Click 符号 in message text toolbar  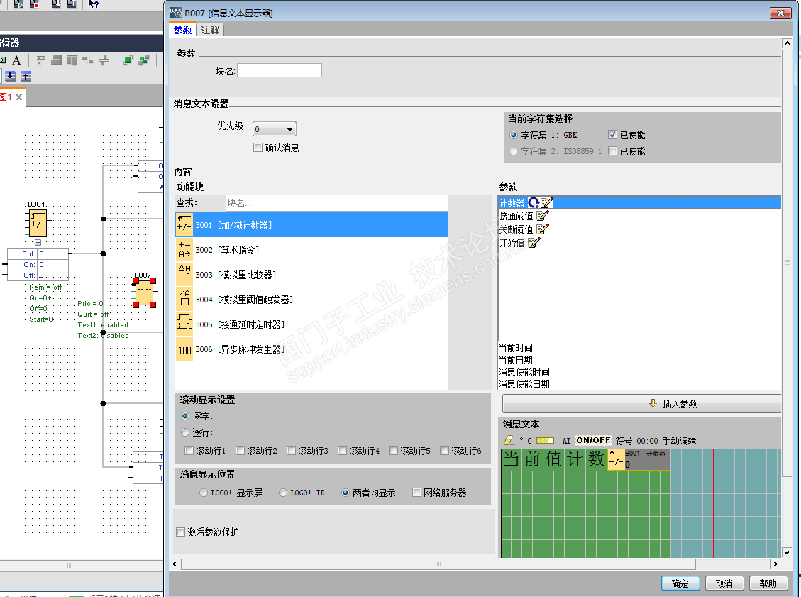(623, 441)
